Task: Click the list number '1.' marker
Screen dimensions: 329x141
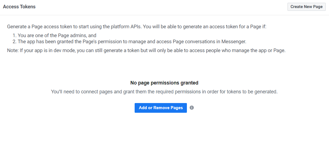Action: click(x=14, y=35)
